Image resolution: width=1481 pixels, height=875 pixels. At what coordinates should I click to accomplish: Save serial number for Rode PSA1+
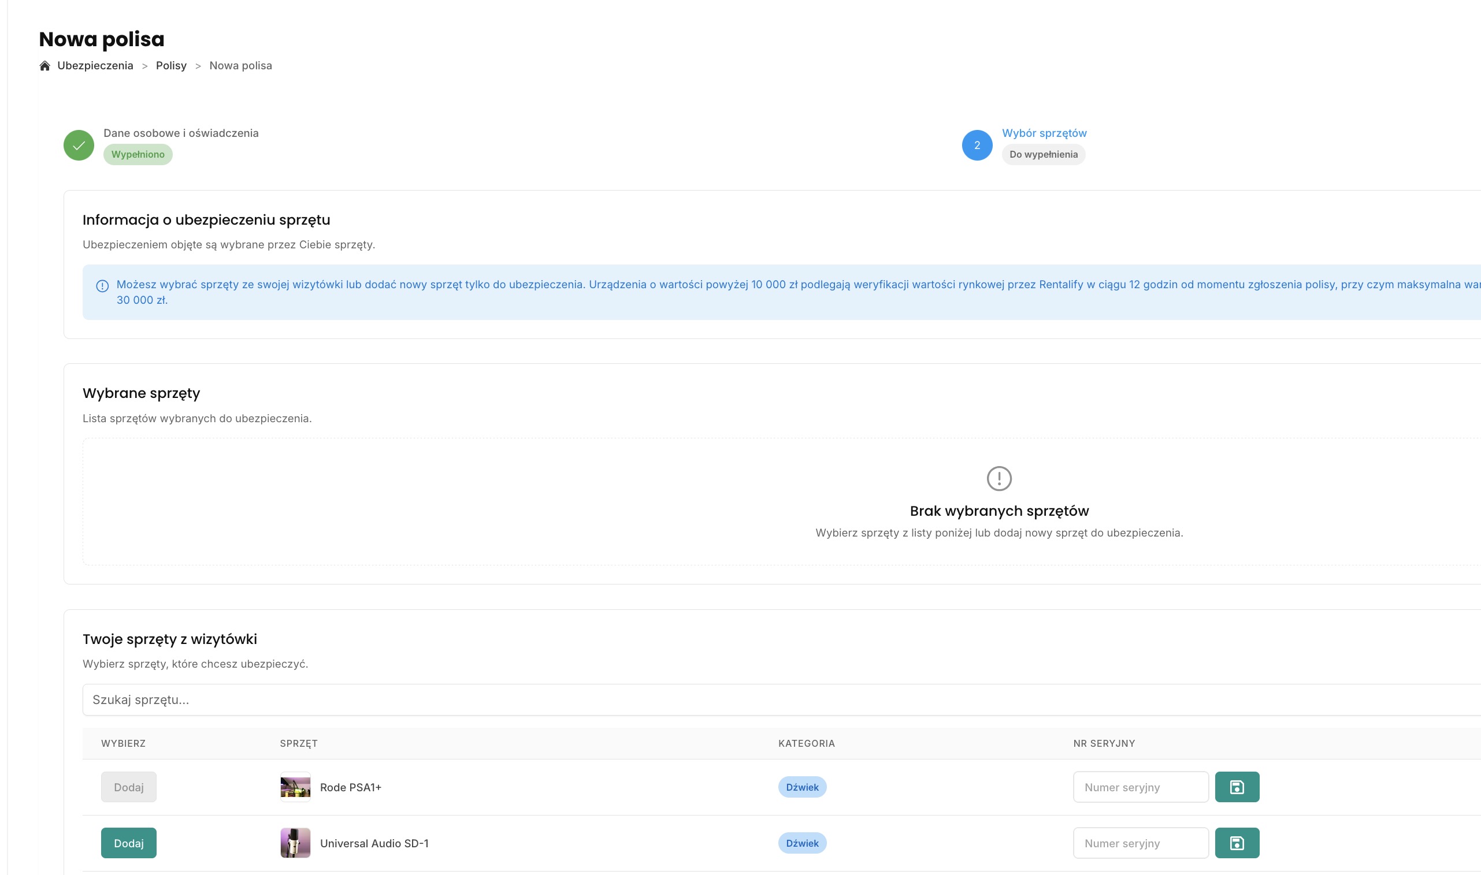pos(1236,787)
